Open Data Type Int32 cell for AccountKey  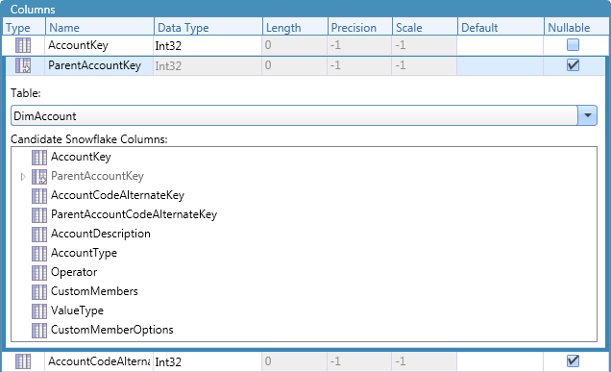(x=208, y=45)
